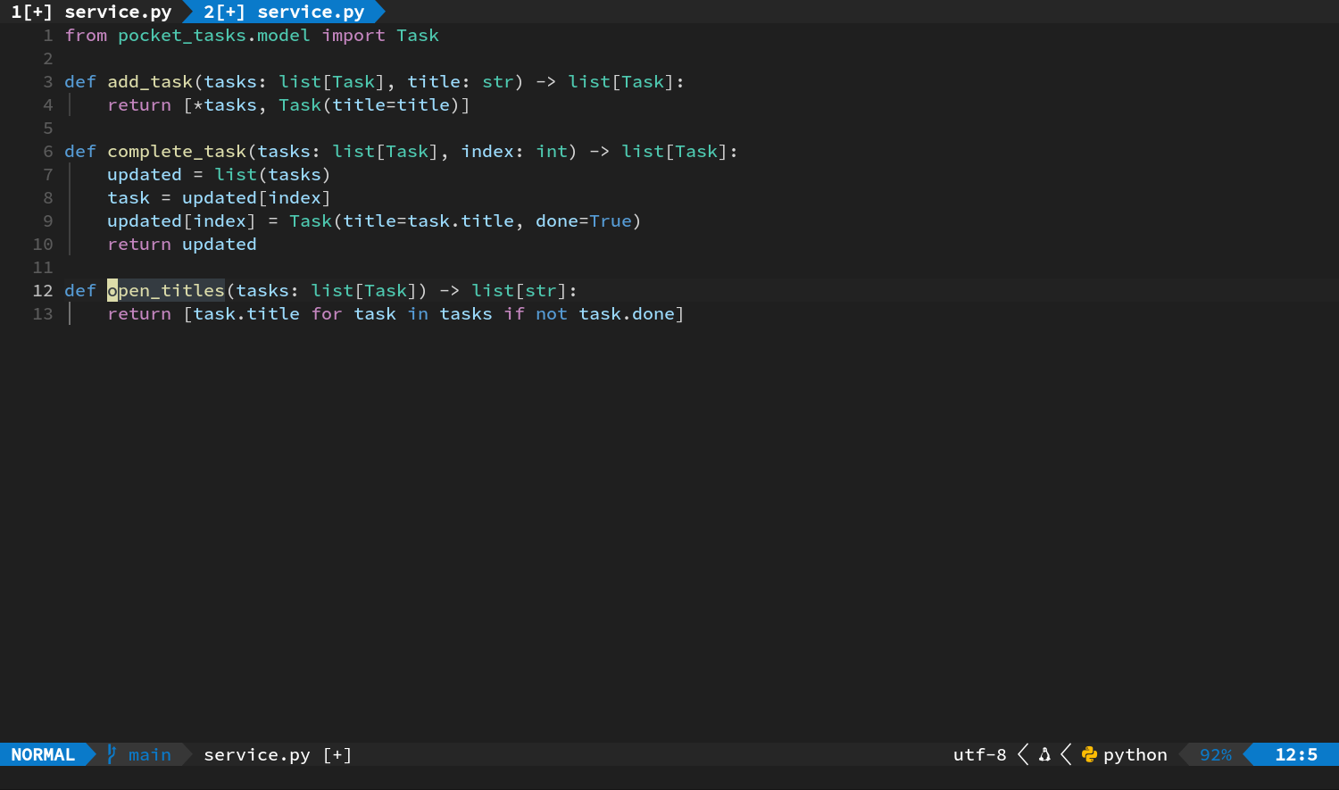Click the 'in' keyword on line 13

coord(418,313)
